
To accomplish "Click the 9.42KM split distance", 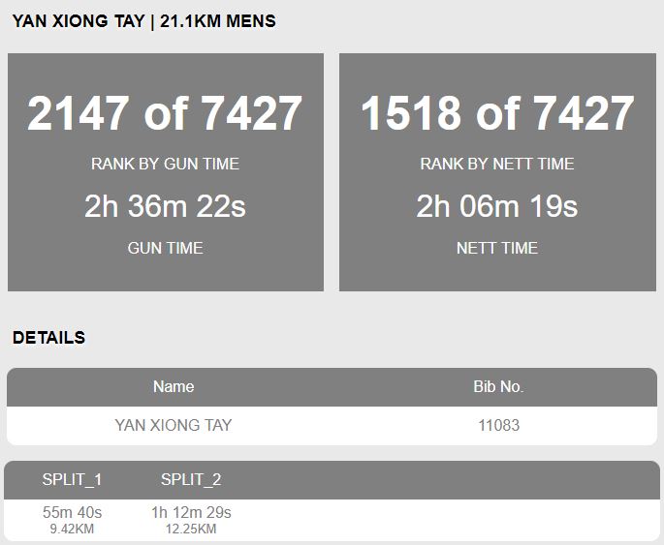I will click(x=72, y=529).
